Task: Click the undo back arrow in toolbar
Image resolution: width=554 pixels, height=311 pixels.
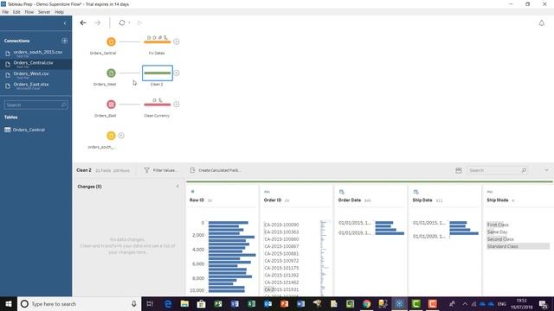Action: (x=83, y=22)
